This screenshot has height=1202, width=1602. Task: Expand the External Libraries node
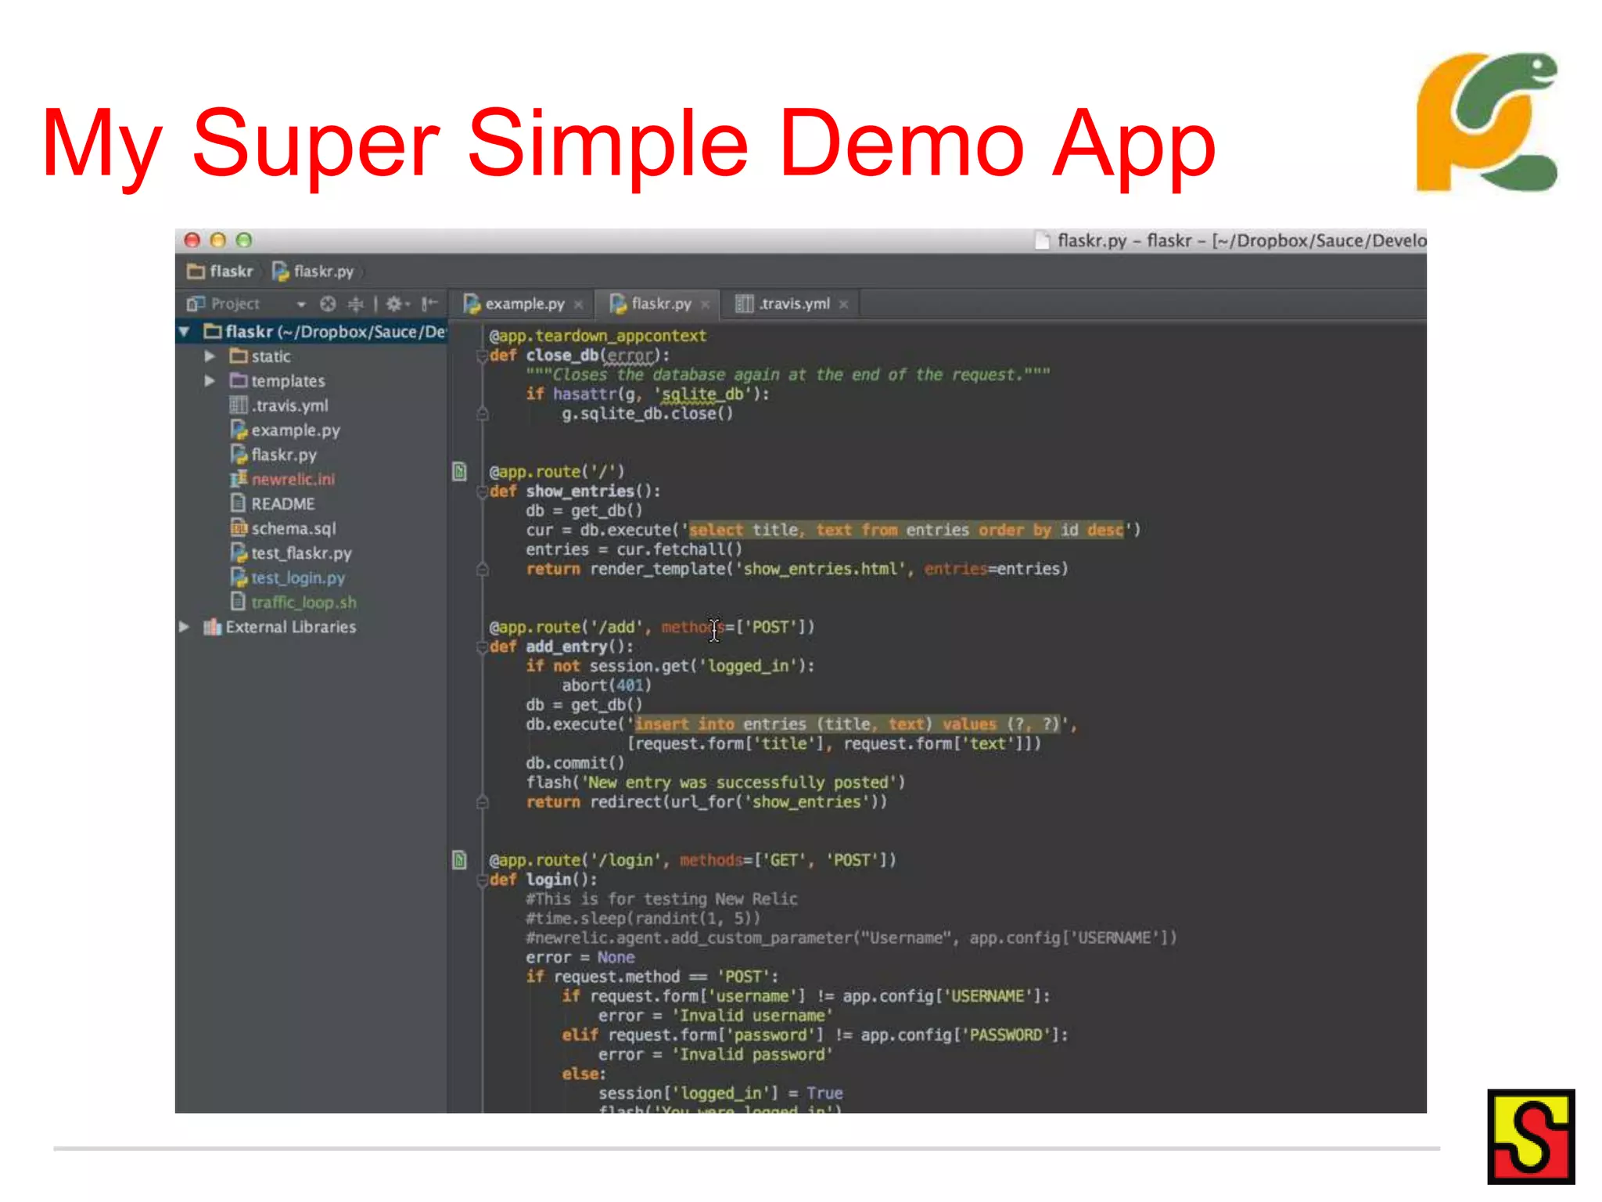185,627
